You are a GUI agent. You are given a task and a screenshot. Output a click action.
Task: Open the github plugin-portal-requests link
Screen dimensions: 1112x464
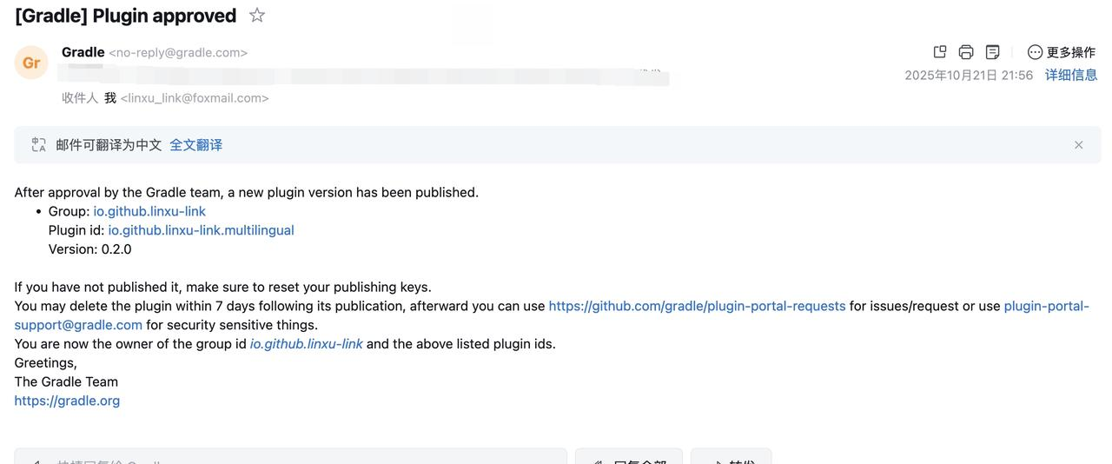pos(697,306)
